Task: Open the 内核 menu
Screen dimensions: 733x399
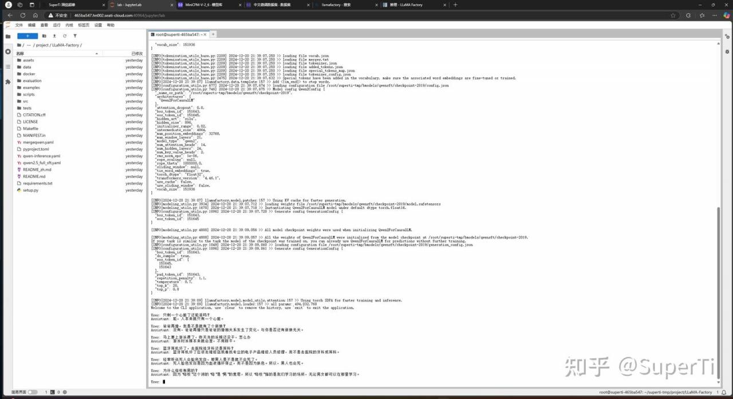Action: 69,25
